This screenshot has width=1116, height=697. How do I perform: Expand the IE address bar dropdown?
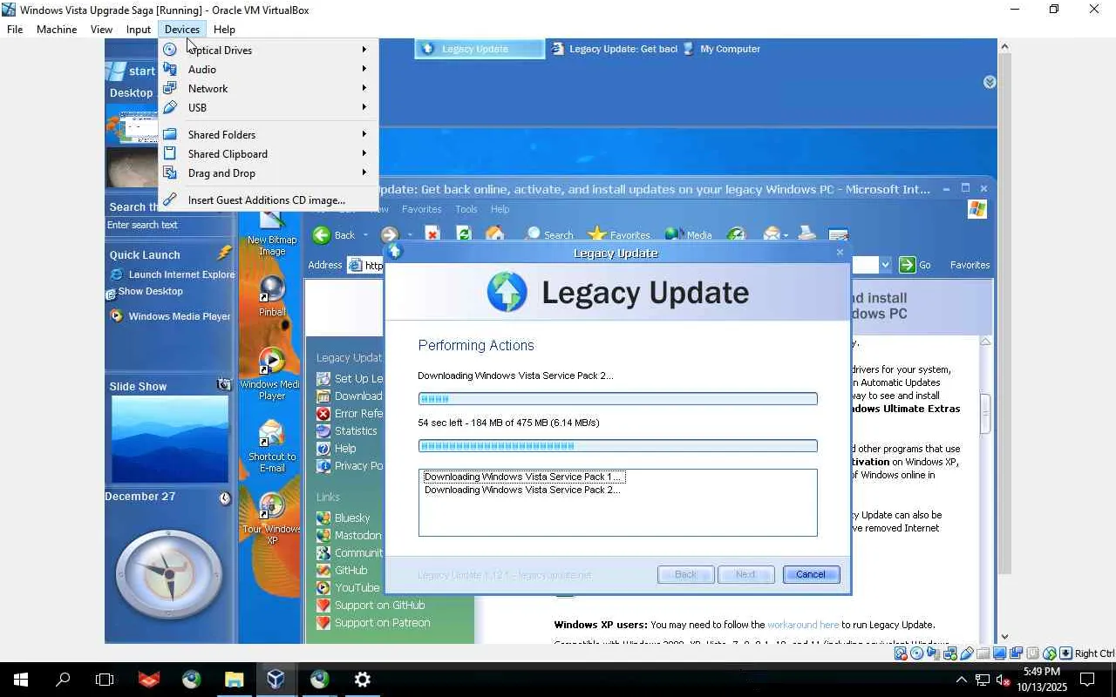pyautogui.click(x=885, y=265)
